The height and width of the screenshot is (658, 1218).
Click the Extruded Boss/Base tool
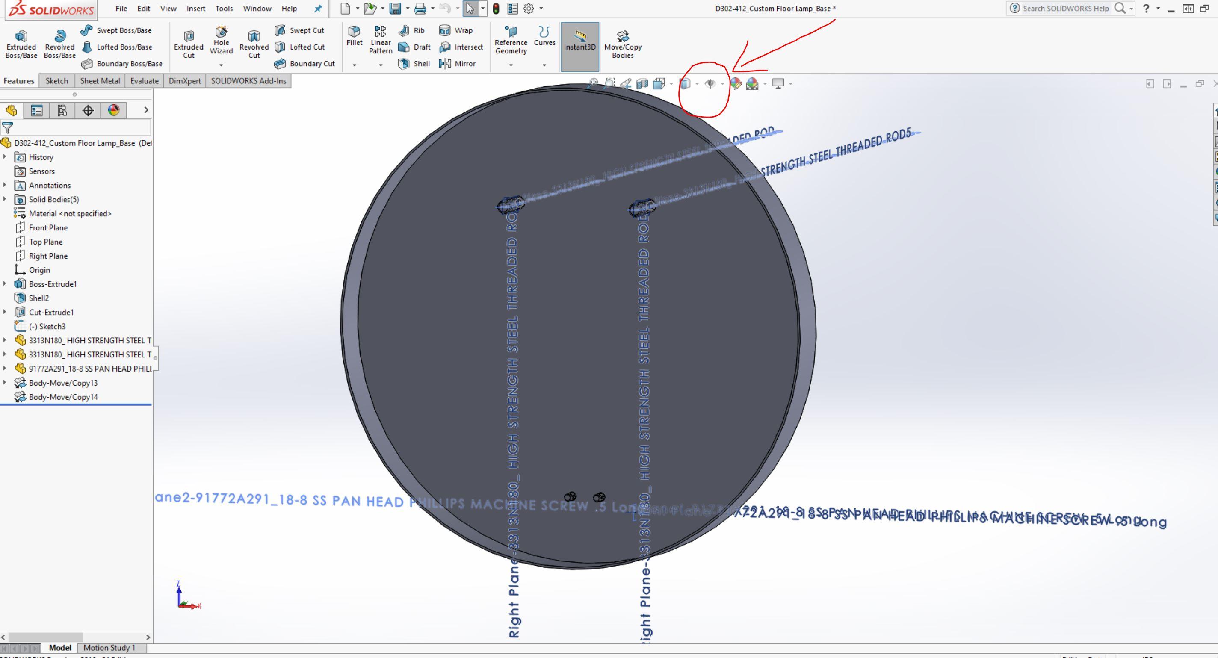coord(21,44)
